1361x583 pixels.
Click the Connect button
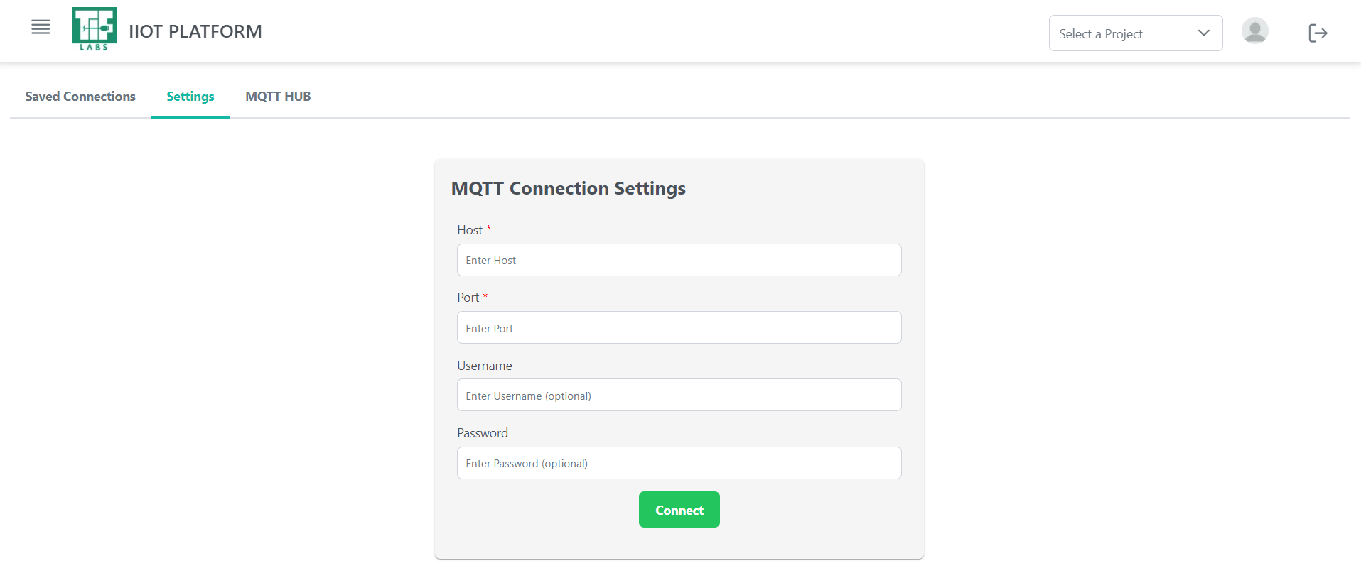point(679,510)
